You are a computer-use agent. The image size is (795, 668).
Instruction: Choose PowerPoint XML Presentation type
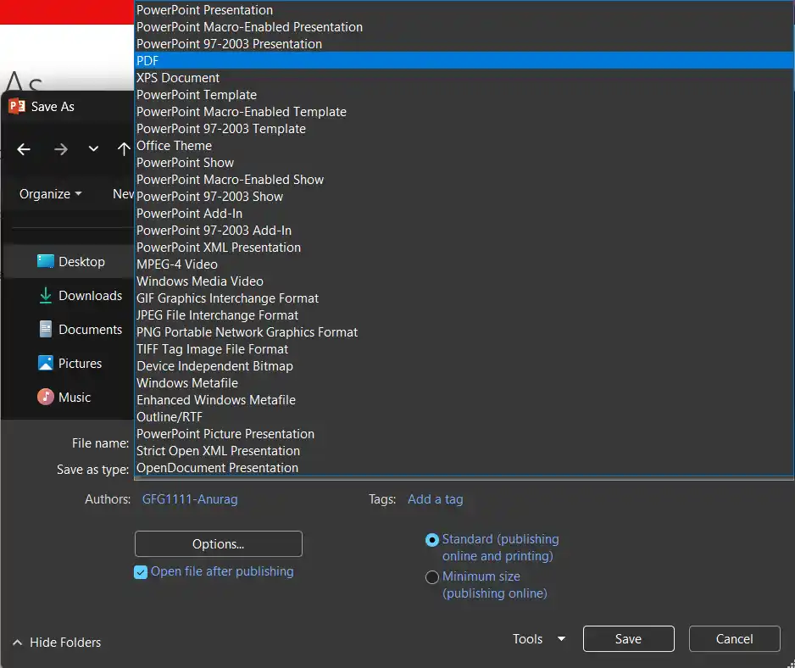pos(464,248)
